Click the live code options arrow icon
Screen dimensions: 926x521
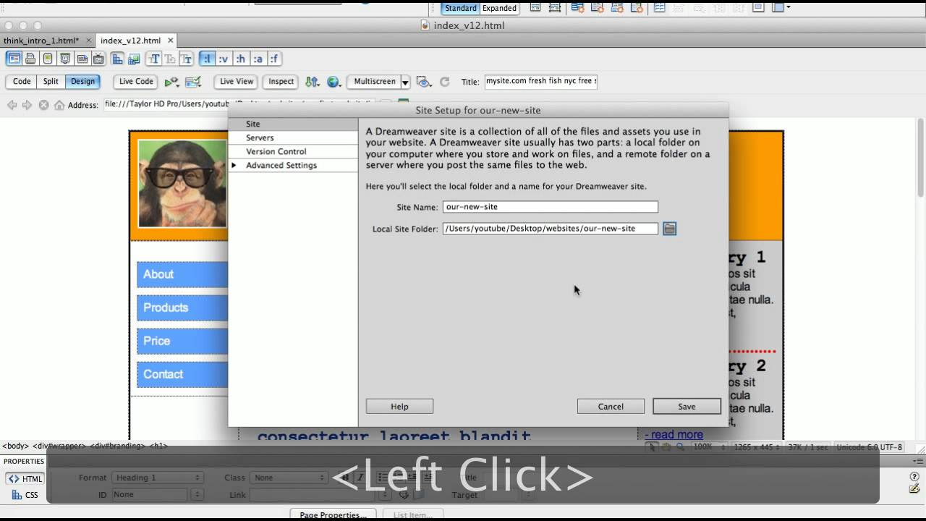(x=171, y=82)
